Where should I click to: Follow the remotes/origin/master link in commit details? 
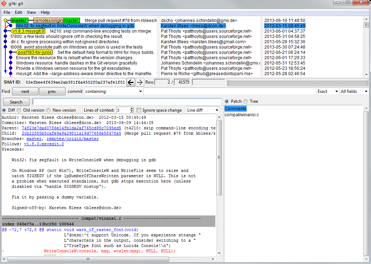72,139
